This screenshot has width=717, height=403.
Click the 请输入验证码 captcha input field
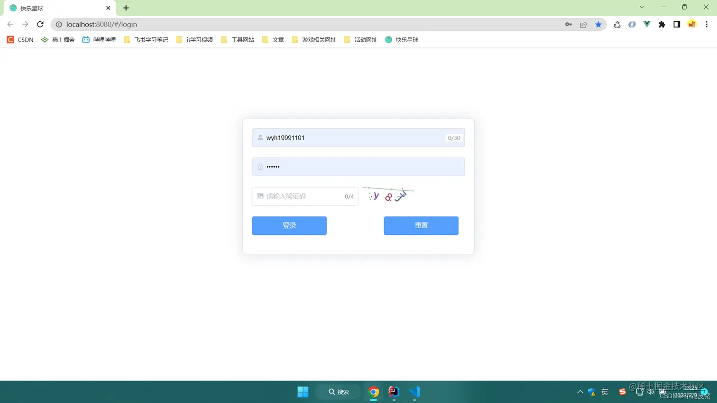(x=305, y=196)
